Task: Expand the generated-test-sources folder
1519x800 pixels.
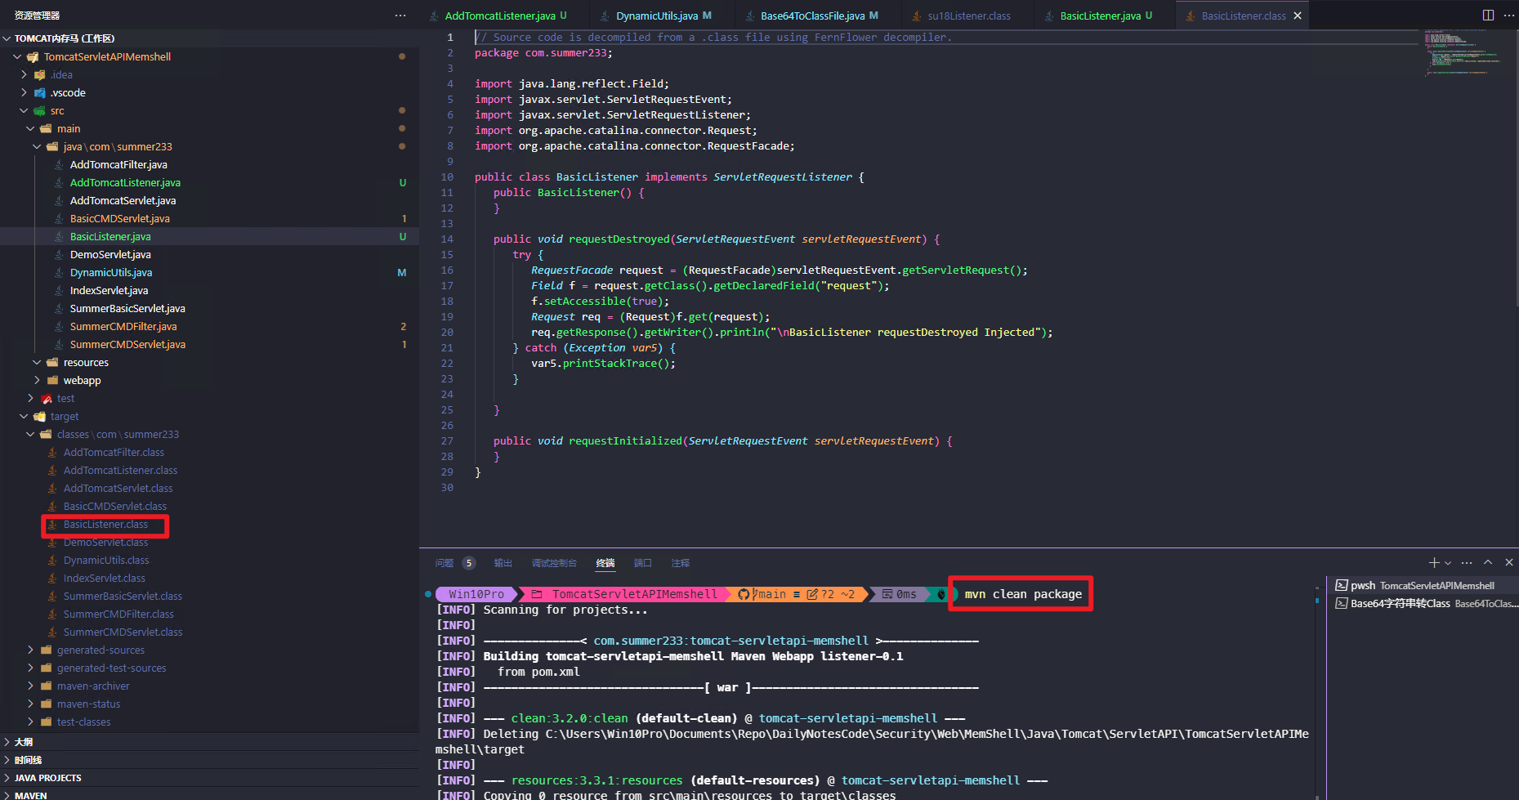Action: [30, 668]
